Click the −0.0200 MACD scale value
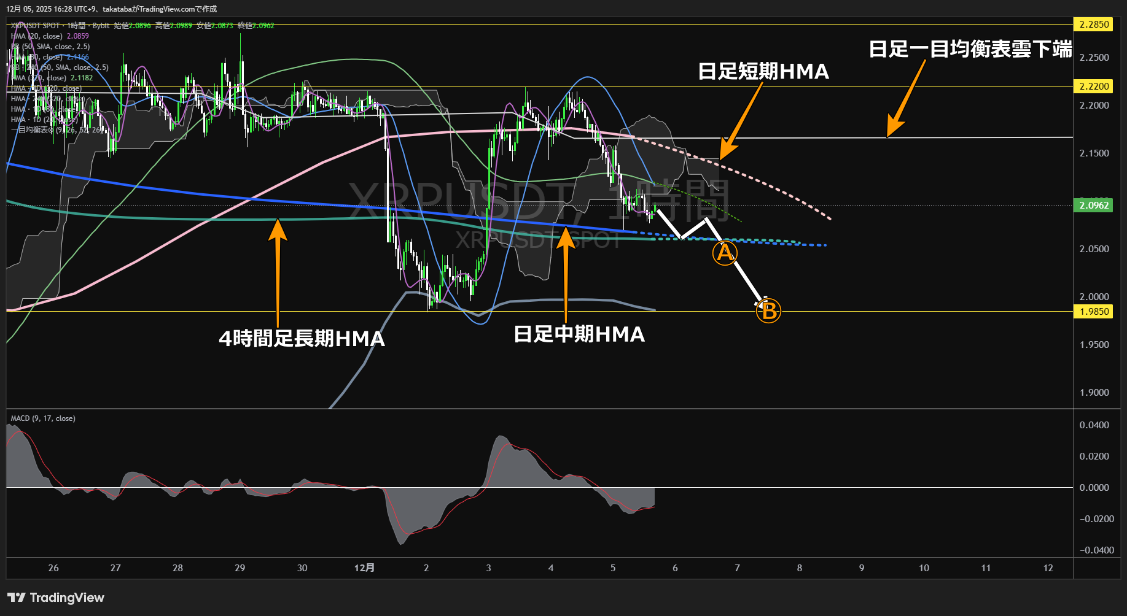Image resolution: width=1127 pixels, height=616 pixels. tap(1096, 519)
